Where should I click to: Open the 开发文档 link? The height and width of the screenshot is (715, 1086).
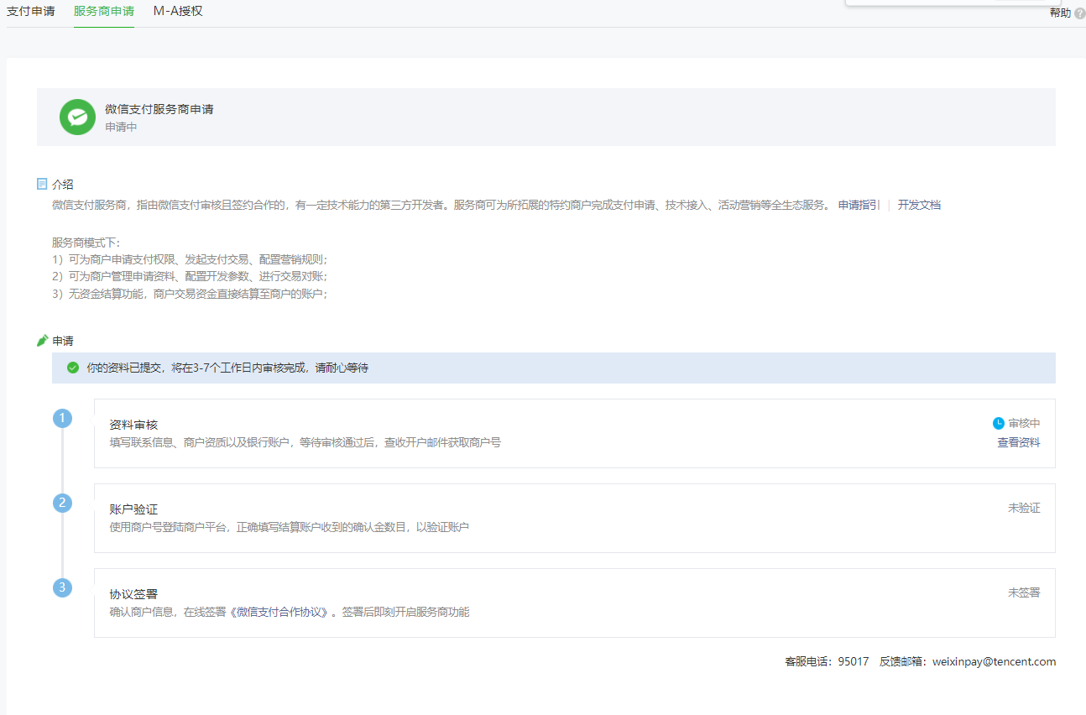[x=920, y=205]
